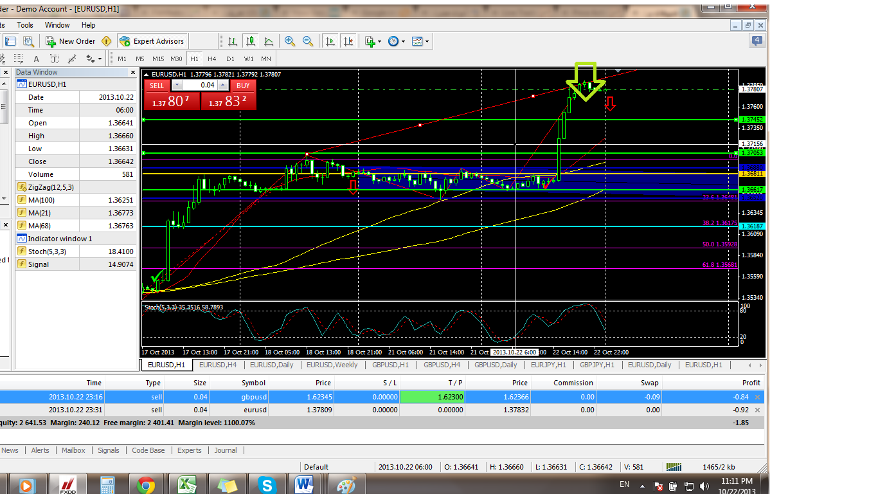Open the Alerts terminal tab

[40, 450]
